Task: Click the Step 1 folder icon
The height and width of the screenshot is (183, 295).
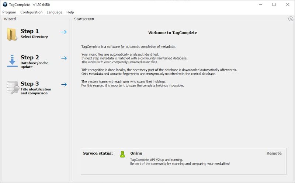Action: 12,34
